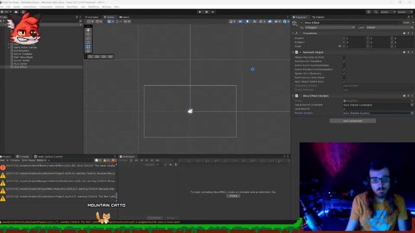Select Slow Effect object in Hierarchy

tap(20, 67)
